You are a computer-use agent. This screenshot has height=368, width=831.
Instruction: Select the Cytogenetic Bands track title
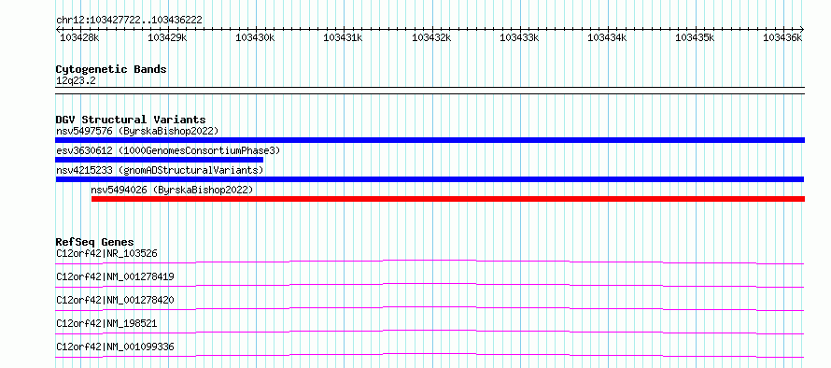pyautogui.click(x=111, y=69)
